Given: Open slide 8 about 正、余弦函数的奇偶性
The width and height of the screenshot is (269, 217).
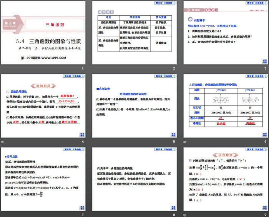Looking at the screenshot, I should [x=134, y=181].
